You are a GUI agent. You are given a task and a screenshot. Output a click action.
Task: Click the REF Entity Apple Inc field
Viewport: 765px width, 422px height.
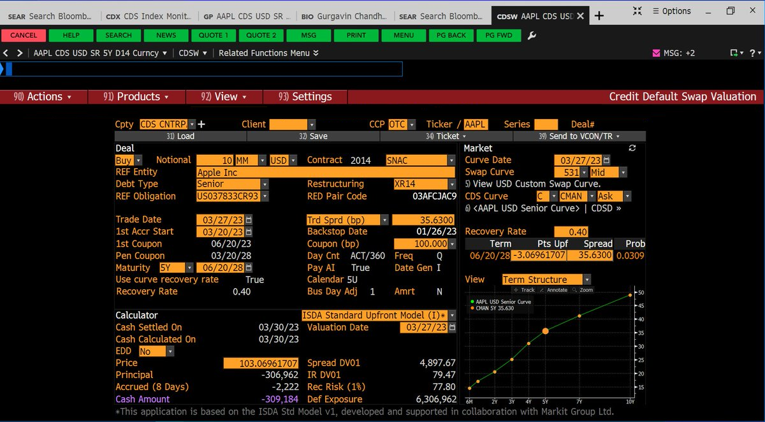(x=326, y=172)
